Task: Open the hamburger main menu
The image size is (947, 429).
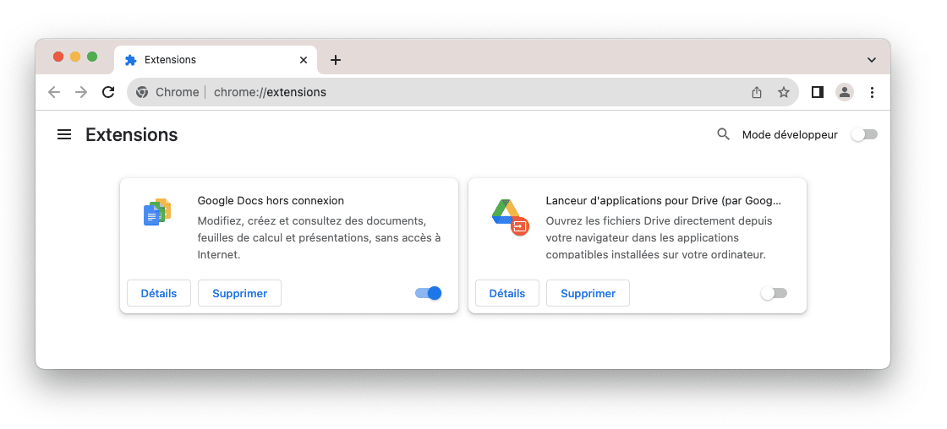Action: [x=64, y=134]
